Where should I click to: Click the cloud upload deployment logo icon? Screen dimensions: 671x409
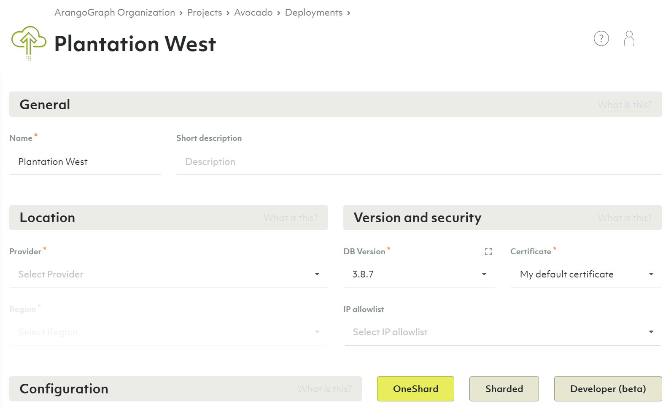click(29, 43)
